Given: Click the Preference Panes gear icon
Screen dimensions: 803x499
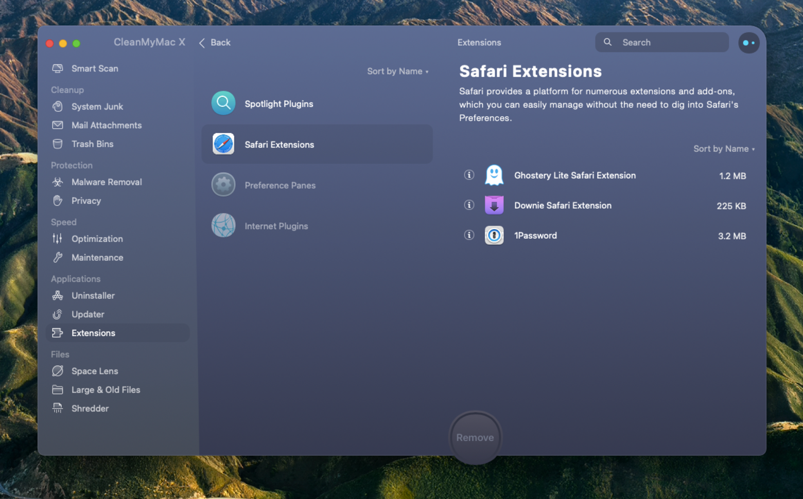Looking at the screenshot, I should tap(223, 185).
